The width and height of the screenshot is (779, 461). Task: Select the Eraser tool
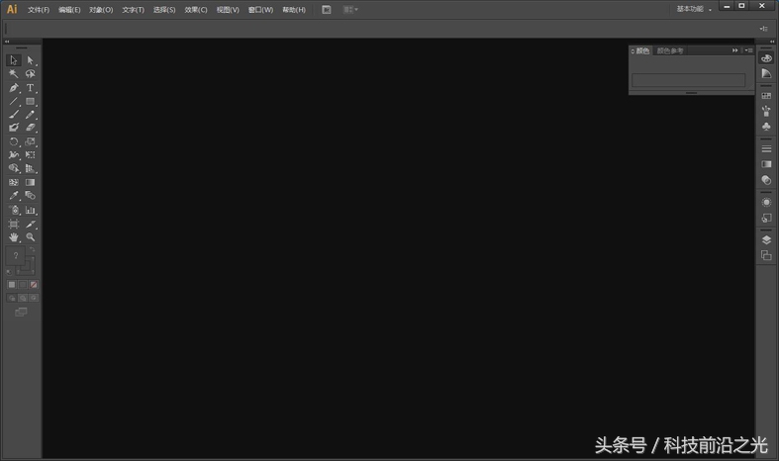[31, 128]
